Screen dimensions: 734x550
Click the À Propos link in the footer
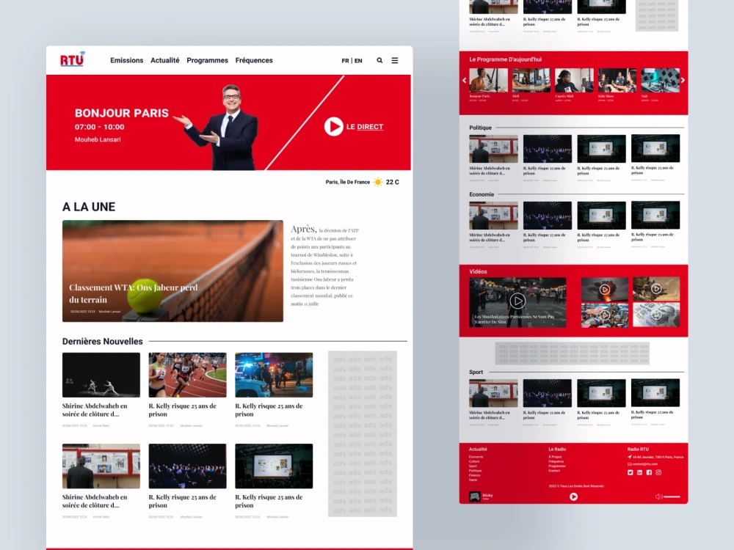click(555, 457)
